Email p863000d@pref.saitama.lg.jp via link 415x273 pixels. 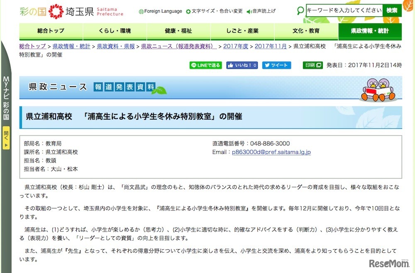click(x=272, y=152)
